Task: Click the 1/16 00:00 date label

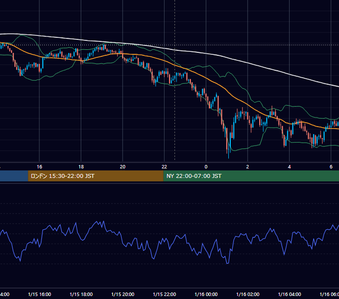Action: [206, 294]
